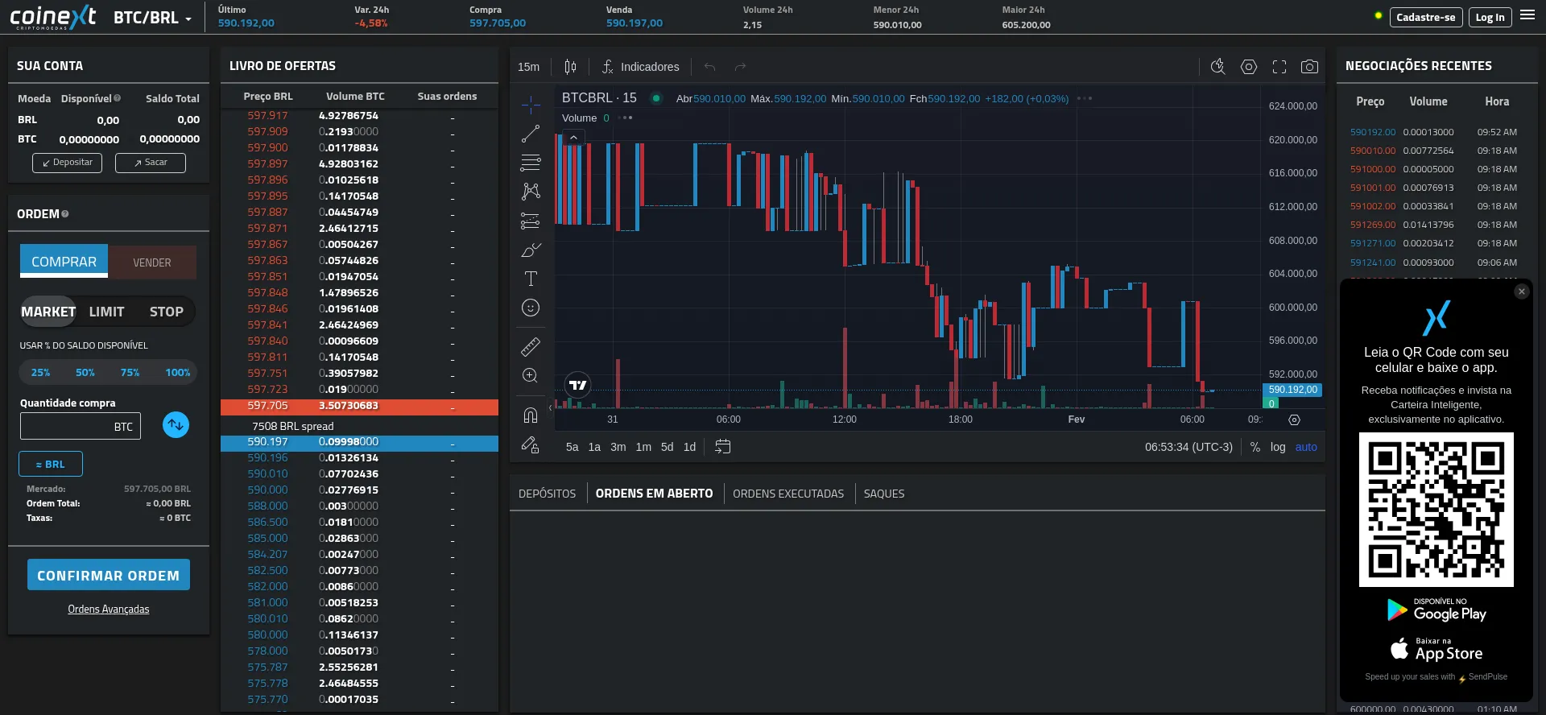Open price axis settings gear

pyautogui.click(x=1294, y=419)
